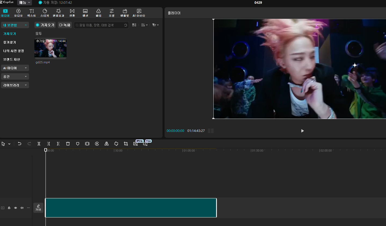Open the media filter dropdown

click(155, 25)
